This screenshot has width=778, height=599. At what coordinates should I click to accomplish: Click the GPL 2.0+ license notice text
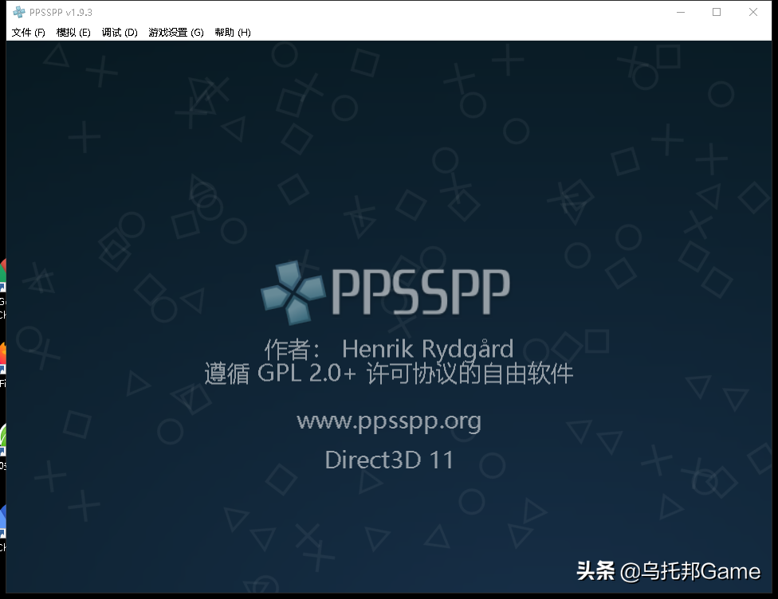[x=389, y=374]
